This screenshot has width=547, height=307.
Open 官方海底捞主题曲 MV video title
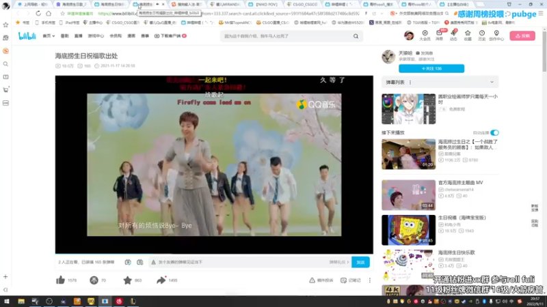coord(460,182)
